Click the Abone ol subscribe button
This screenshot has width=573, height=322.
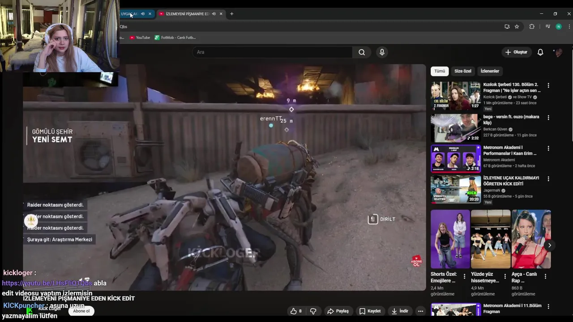coord(81,311)
